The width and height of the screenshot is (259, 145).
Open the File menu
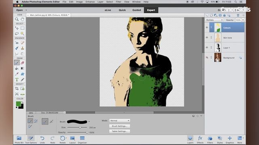click(64, 2)
